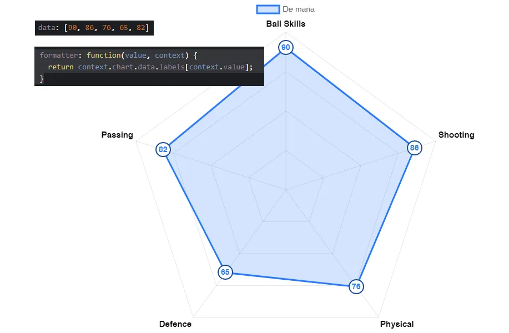Click the Passing axis label
The width and height of the screenshot is (509, 333).
117,135
